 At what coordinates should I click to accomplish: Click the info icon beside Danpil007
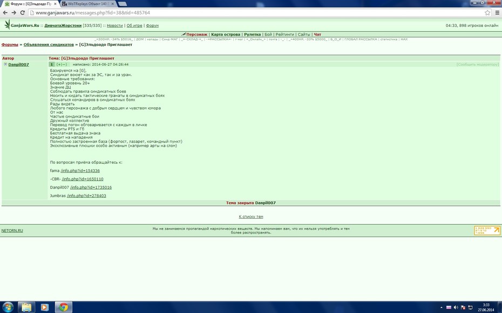(5, 64)
